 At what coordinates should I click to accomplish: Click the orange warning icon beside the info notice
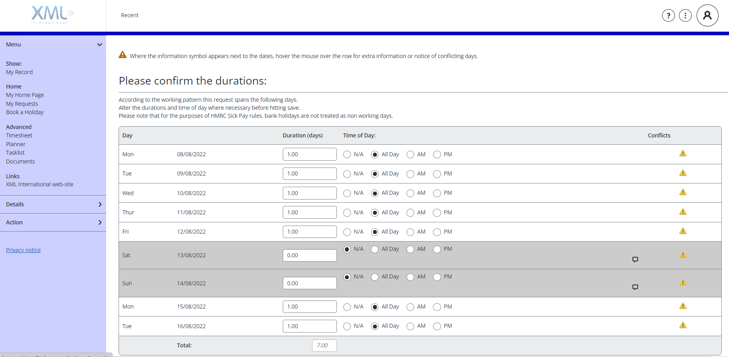pos(123,55)
